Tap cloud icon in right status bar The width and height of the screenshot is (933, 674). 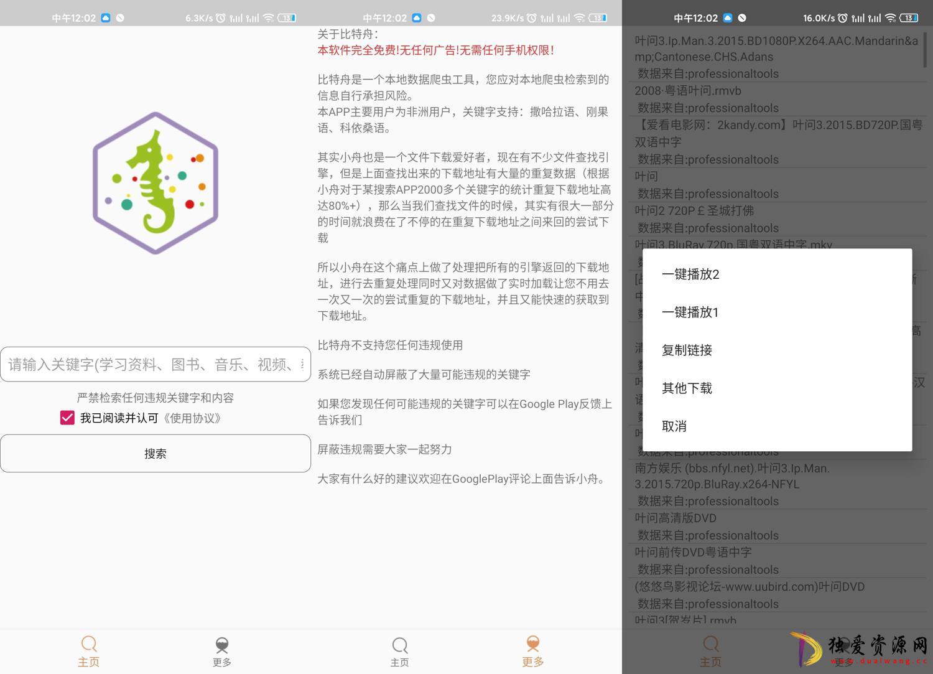728,18
